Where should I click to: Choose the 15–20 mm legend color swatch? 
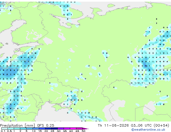[42, 128]
